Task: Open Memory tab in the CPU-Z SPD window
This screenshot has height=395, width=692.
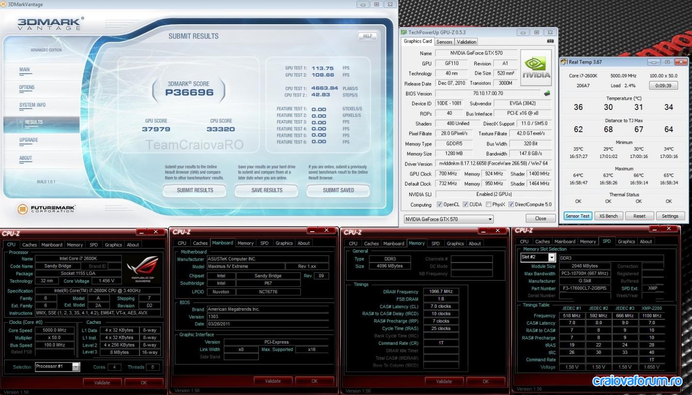Action: click(x=588, y=241)
